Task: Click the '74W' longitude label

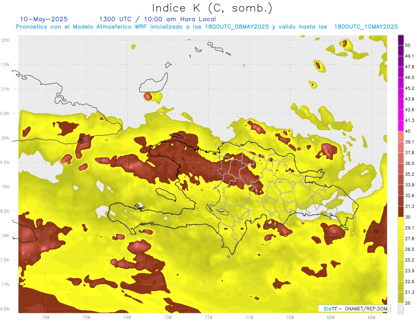Action: (x=127, y=317)
